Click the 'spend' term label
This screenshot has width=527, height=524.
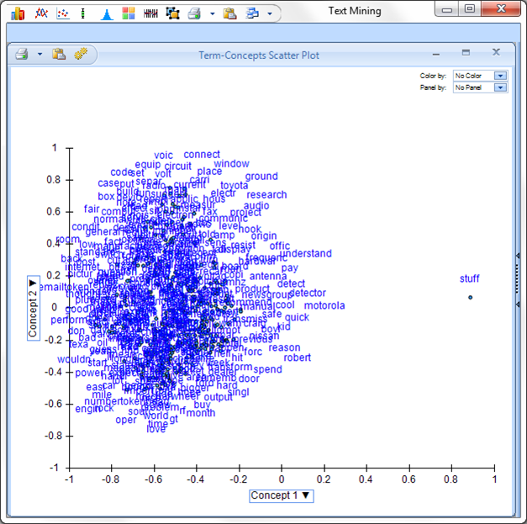pos(267,369)
